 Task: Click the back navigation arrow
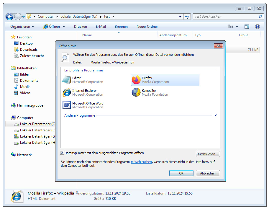click(x=9, y=17)
